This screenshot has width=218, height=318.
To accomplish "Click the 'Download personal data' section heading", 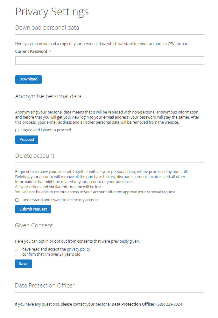I will [x=47, y=28].
